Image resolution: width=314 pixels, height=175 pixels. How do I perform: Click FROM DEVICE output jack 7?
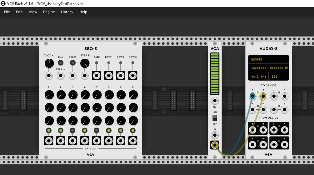(274, 144)
